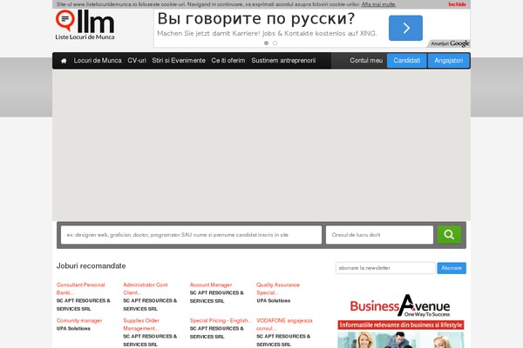Open Sustinem antreprenorii menu item

click(x=283, y=61)
